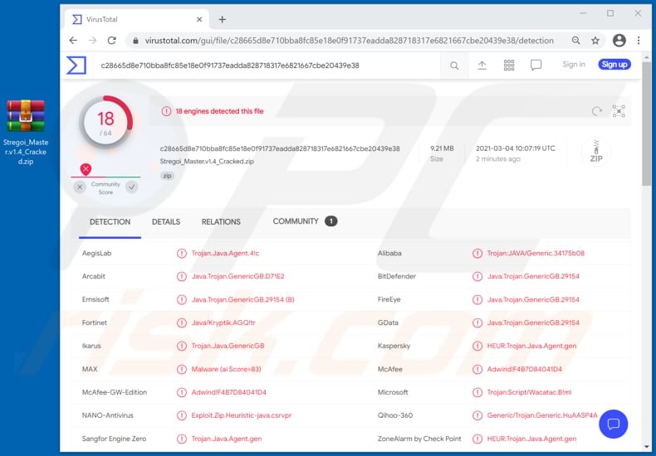656x456 pixels.
Task: Click the ZIP file type icon
Action: [x=596, y=152]
